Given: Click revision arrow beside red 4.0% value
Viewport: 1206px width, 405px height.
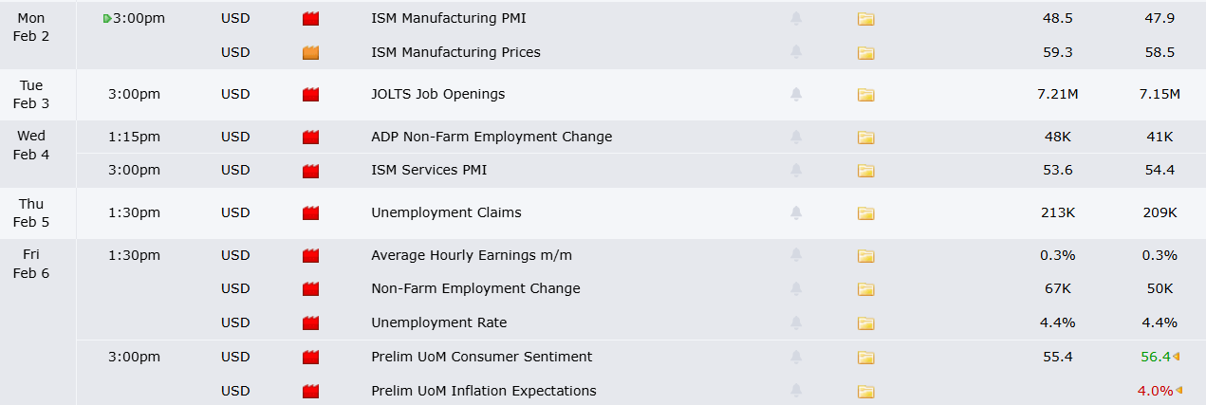Looking at the screenshot, I should (x=1178, y=391).
